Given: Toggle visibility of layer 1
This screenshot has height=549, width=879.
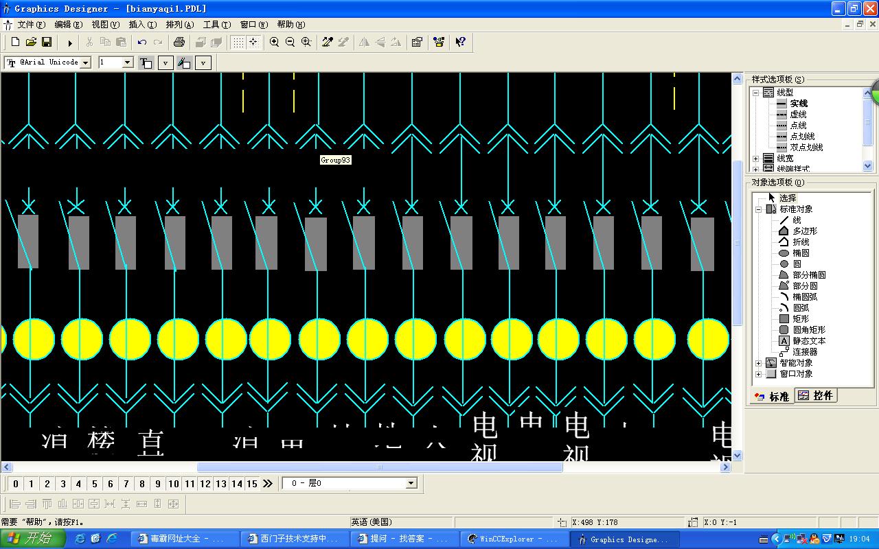Looking at the screenshot, I should tap(32, 484).
